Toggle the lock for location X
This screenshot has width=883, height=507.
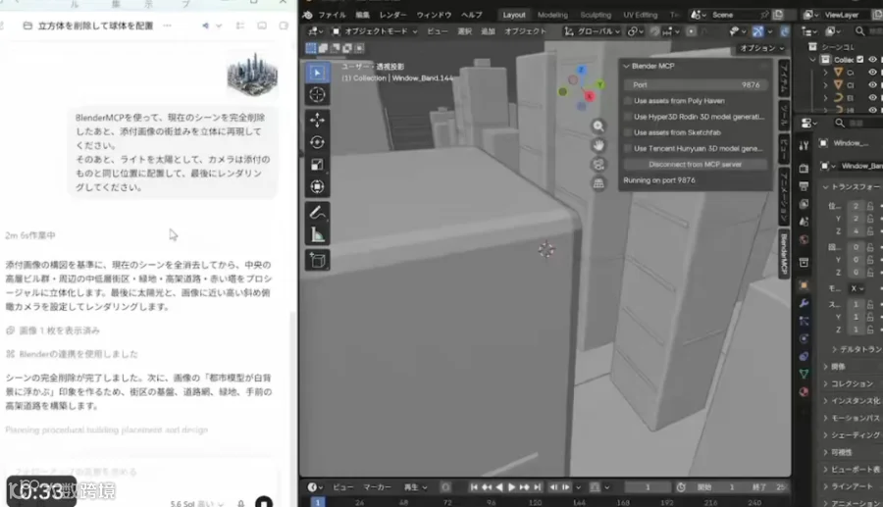pos(870,206)
